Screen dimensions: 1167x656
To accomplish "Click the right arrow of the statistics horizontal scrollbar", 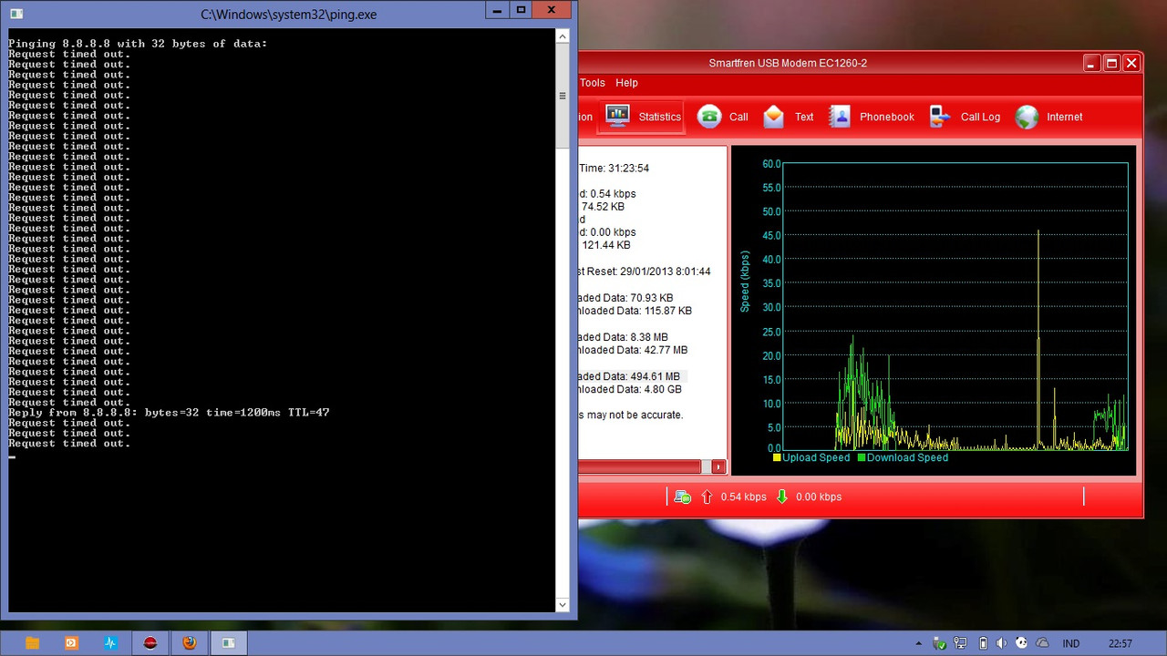I will pyautogui.click(x=718, y=466).
